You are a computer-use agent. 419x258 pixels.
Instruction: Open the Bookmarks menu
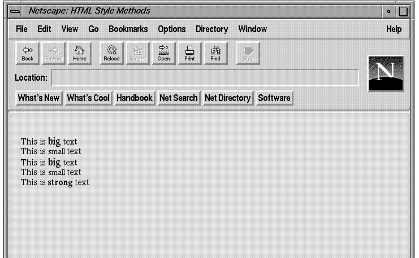pos(128,29)
